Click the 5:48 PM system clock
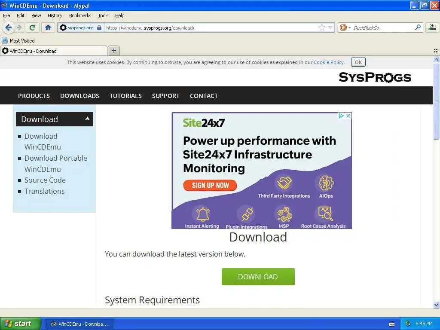 [x=424, y=324]
